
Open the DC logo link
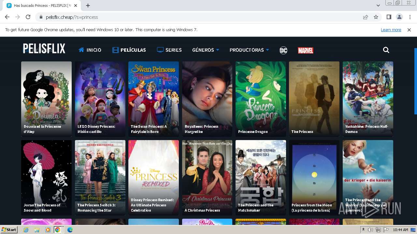[x=283, y=50]
